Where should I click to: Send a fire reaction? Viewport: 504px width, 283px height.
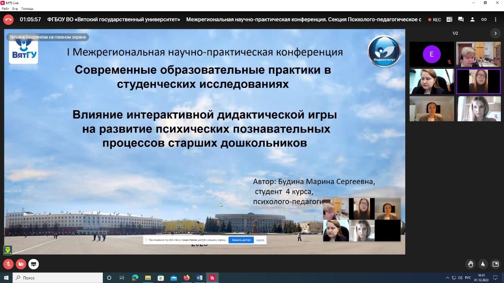[483, 264]
